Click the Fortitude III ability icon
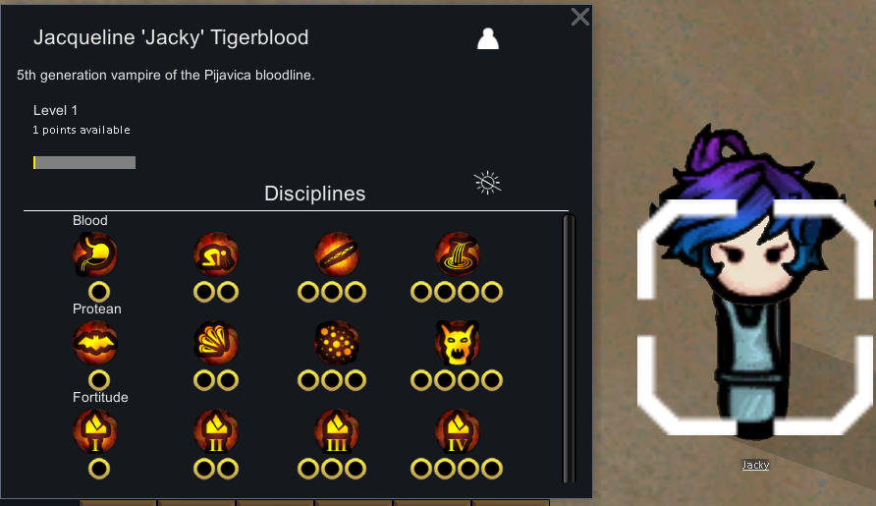 pos(336,431)
